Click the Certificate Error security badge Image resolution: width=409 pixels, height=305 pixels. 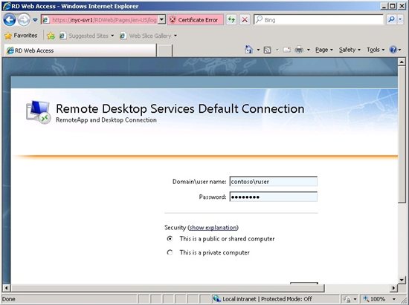coord(196,20)
